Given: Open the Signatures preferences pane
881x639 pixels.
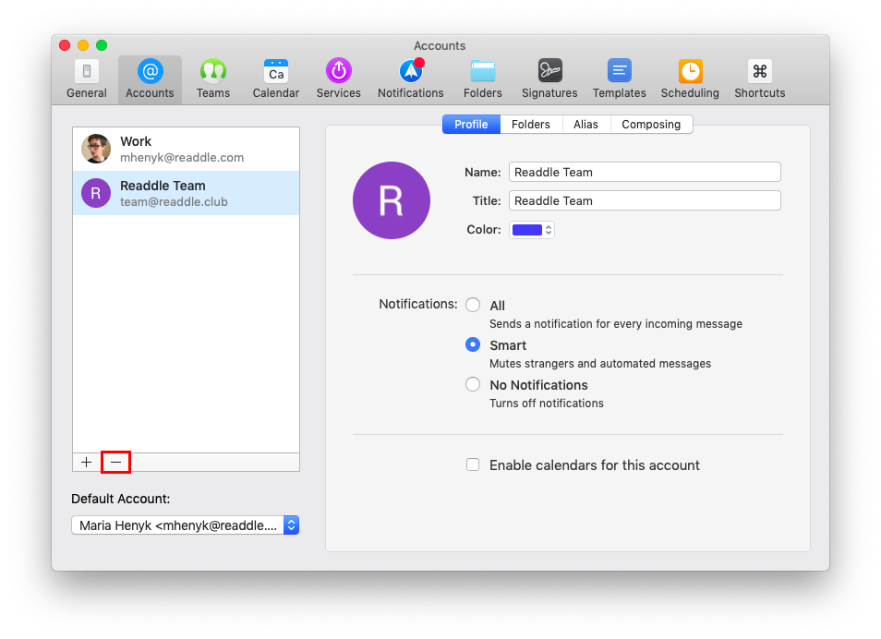Looking at the screenshot, I should click(x=549, y=79).
